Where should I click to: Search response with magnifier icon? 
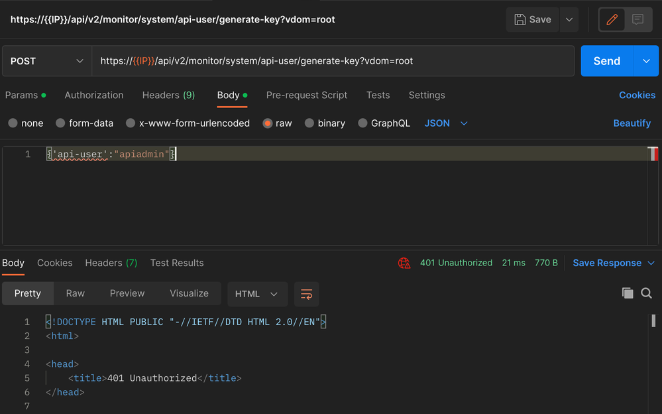click(647, 293)
